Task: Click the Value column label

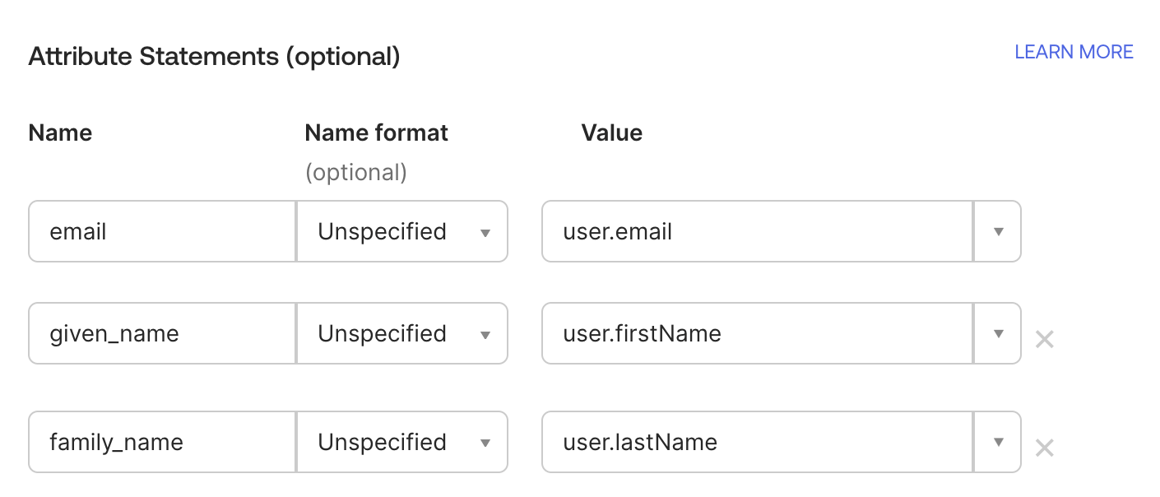Action: (611, 133)
